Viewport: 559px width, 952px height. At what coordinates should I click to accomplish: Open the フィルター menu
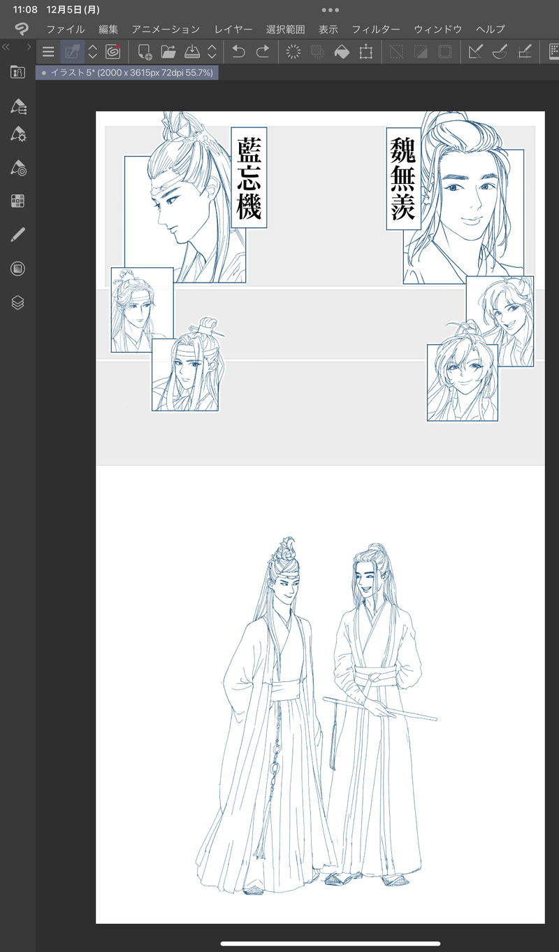click(x=376, y=29)
